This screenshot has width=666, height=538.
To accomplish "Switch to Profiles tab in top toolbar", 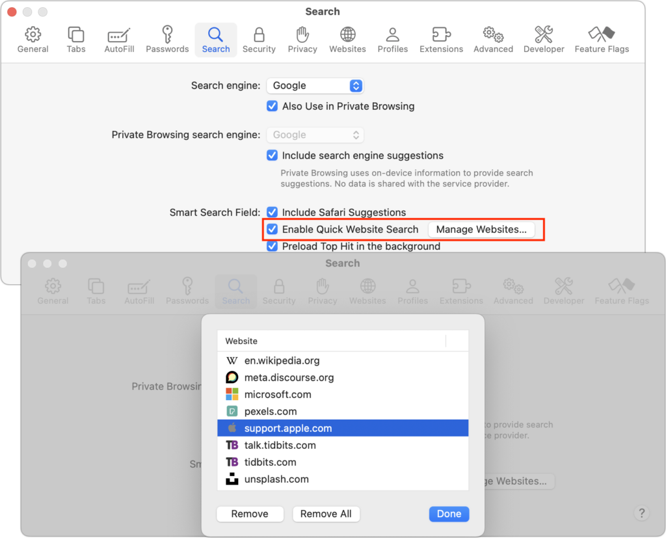I will [393, 40].
